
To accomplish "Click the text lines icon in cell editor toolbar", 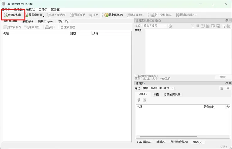I will click(198, 26).
